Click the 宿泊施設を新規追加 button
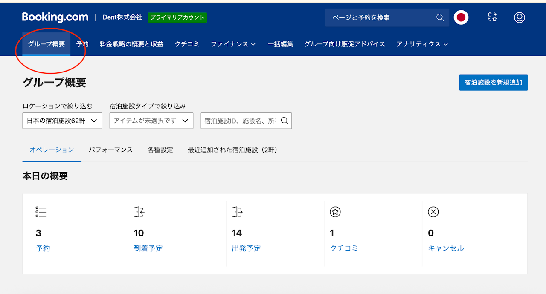 pyautogui.click(x=493, y=82)
